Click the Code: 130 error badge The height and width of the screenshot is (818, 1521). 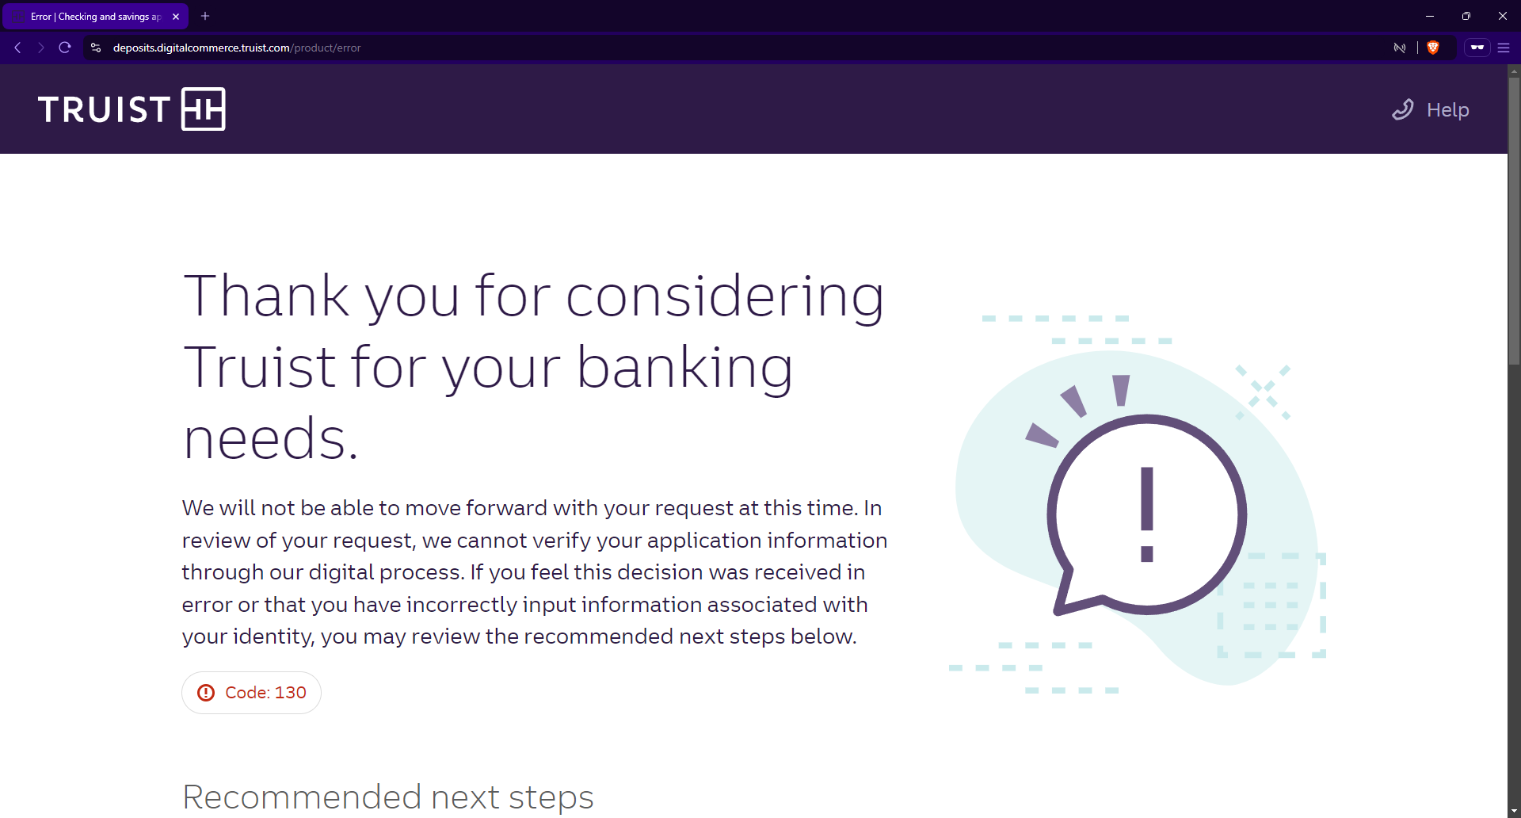[x=252, y=693]
